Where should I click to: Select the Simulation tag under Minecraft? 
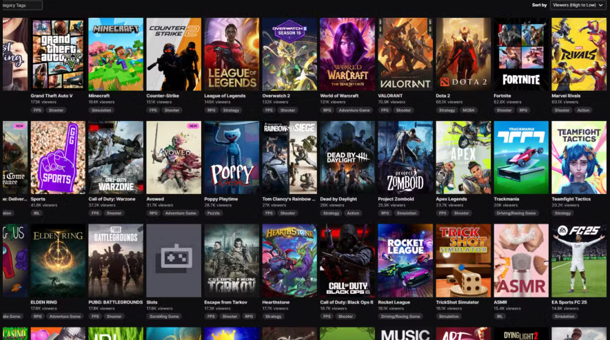click(x=101, y=110)
